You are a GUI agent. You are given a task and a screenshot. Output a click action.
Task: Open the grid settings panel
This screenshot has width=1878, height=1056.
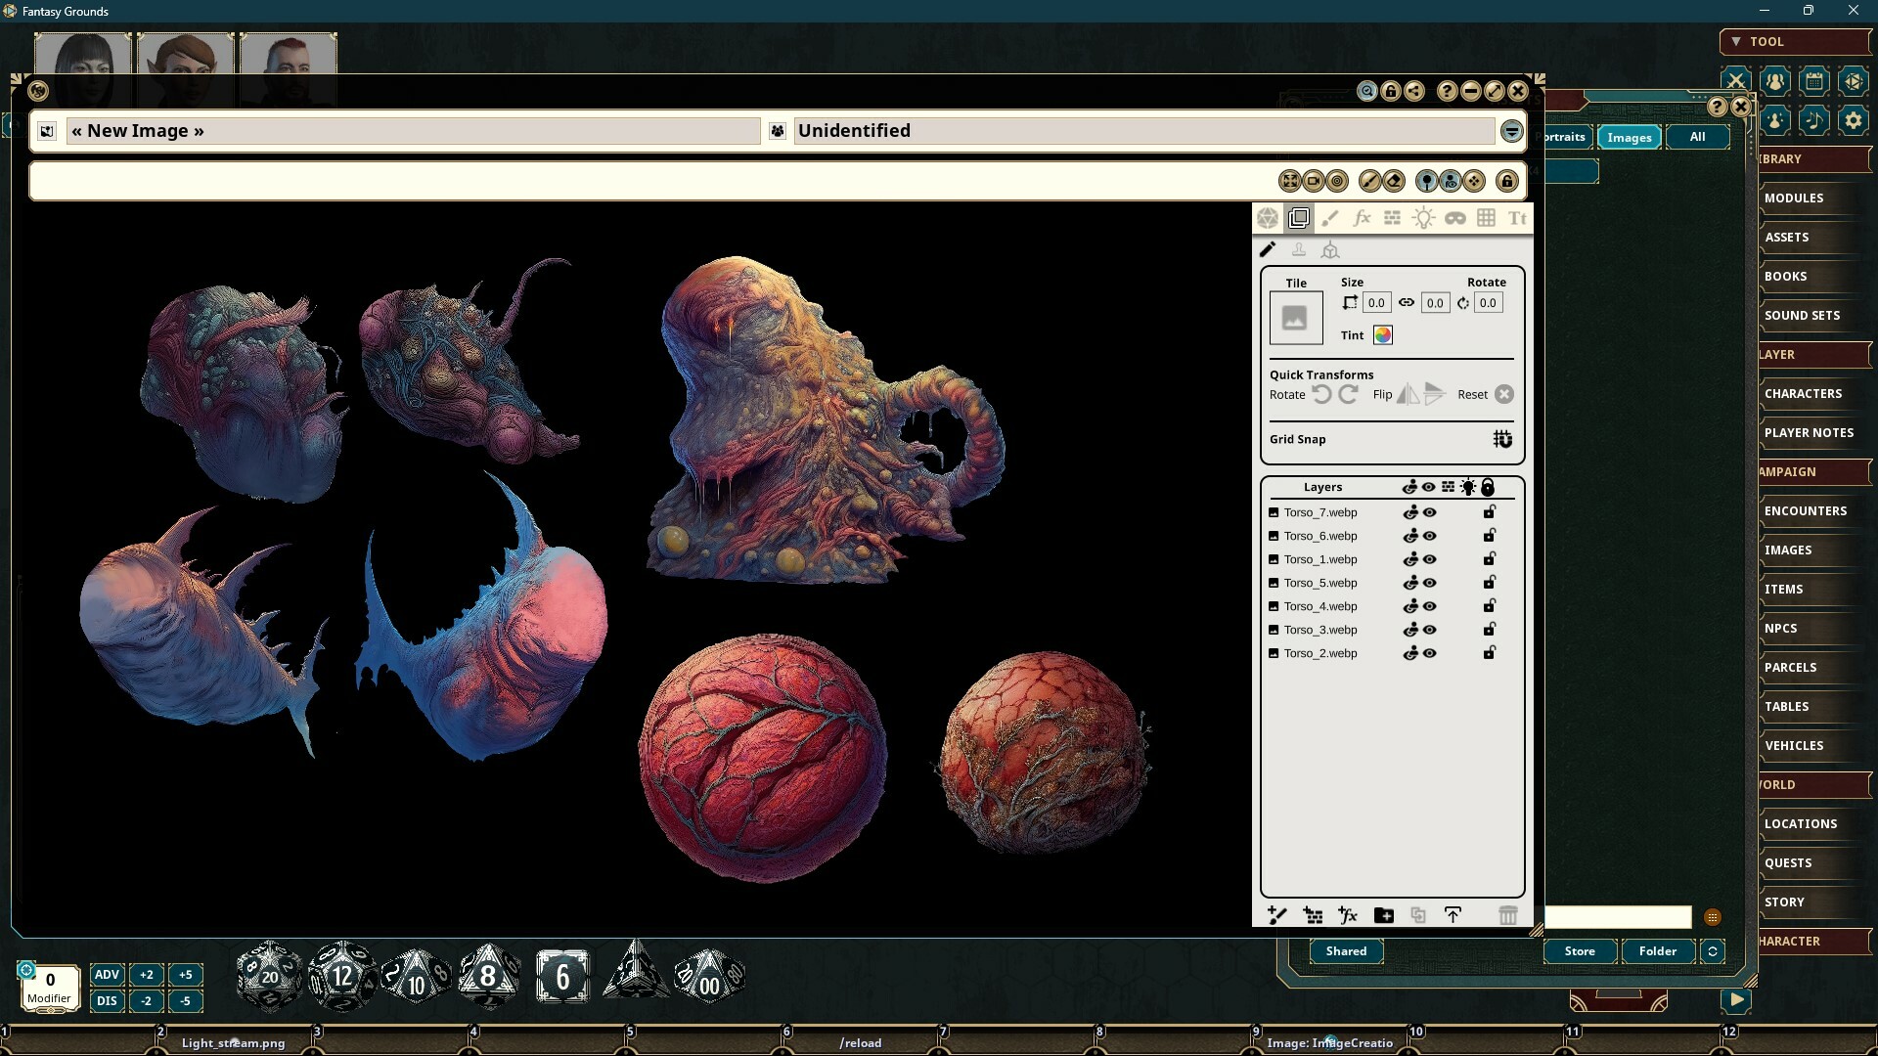[x=1487, y=217]
